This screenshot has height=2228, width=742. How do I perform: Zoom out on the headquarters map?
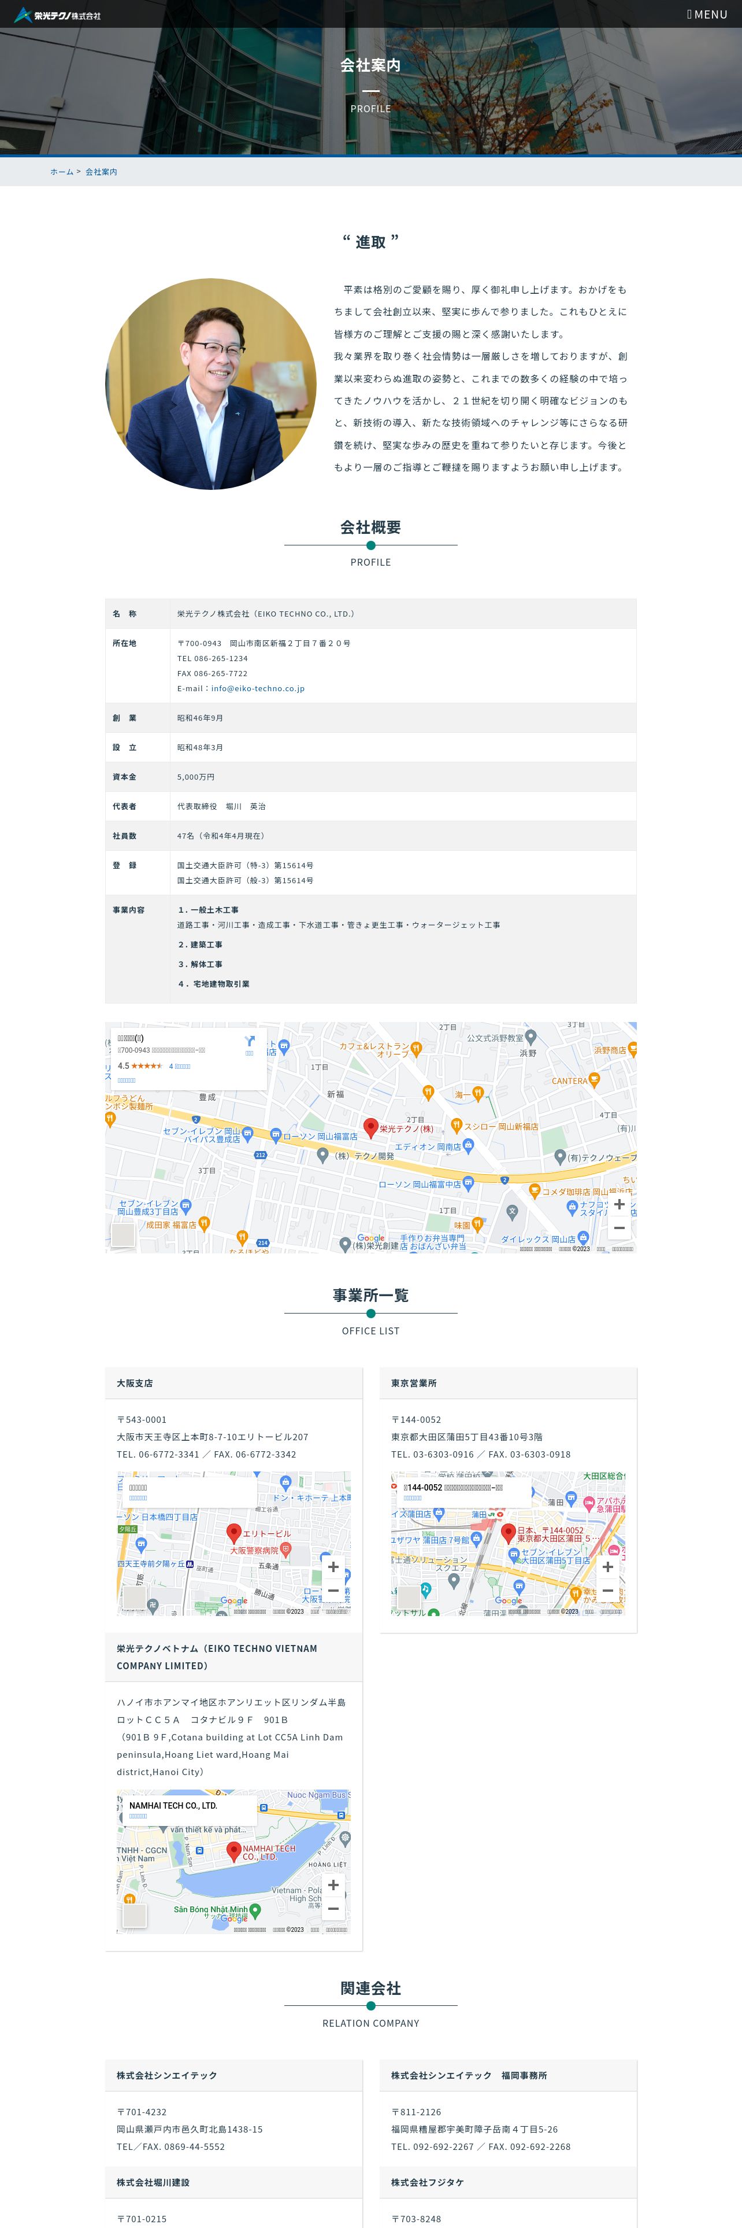(x=619, y=1228)
